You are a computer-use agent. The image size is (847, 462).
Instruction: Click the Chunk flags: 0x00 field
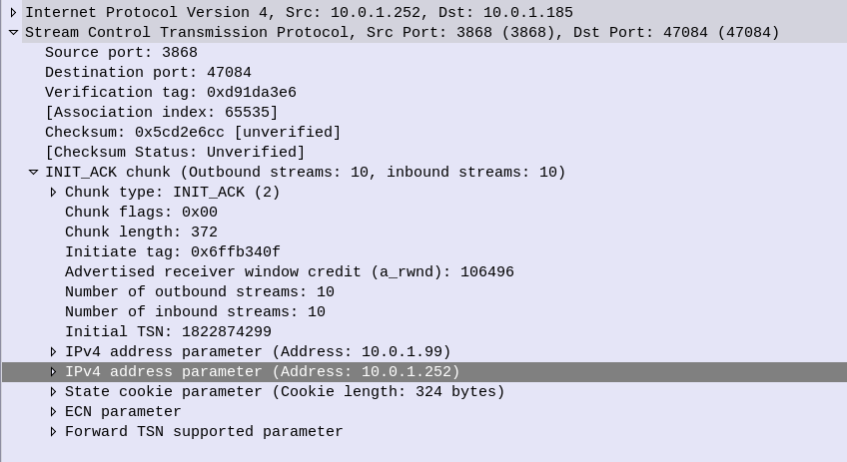click(x=141, y=213)
